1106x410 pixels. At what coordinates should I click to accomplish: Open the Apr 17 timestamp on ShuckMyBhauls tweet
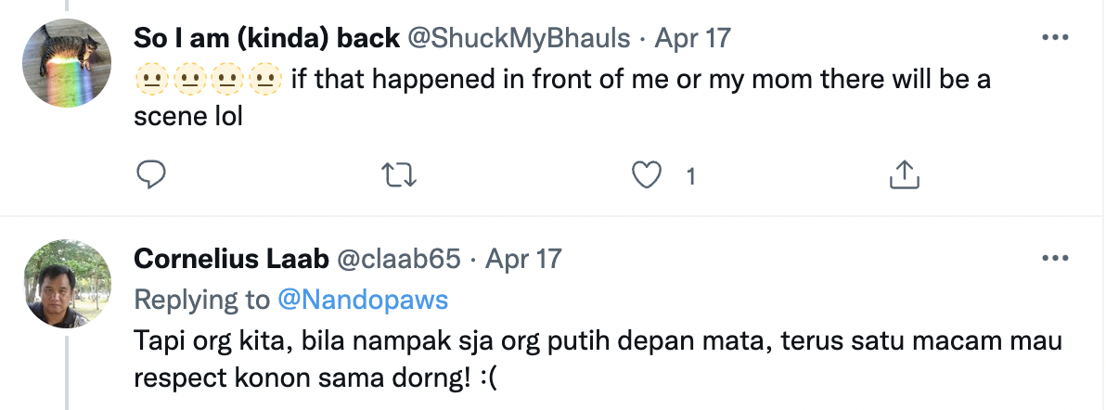(693, 38)
